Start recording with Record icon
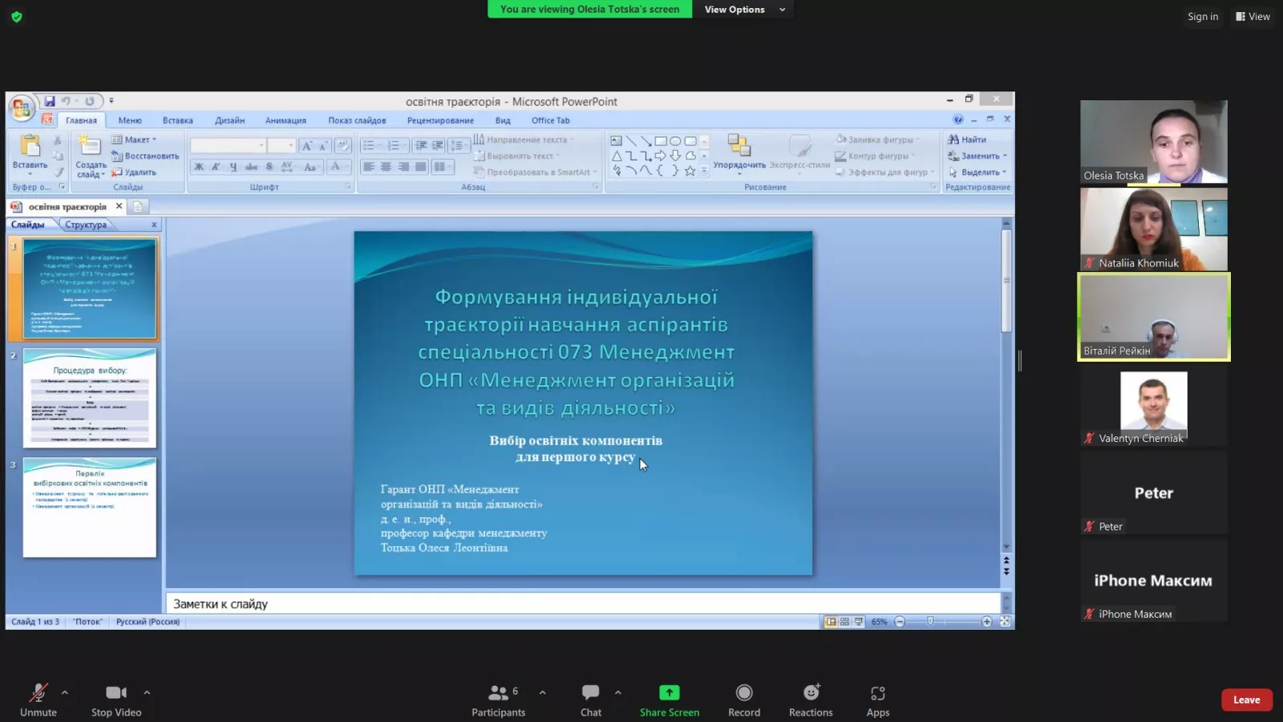The width and height of the screenshot is (1283, 722). click(x=743, y=693)
